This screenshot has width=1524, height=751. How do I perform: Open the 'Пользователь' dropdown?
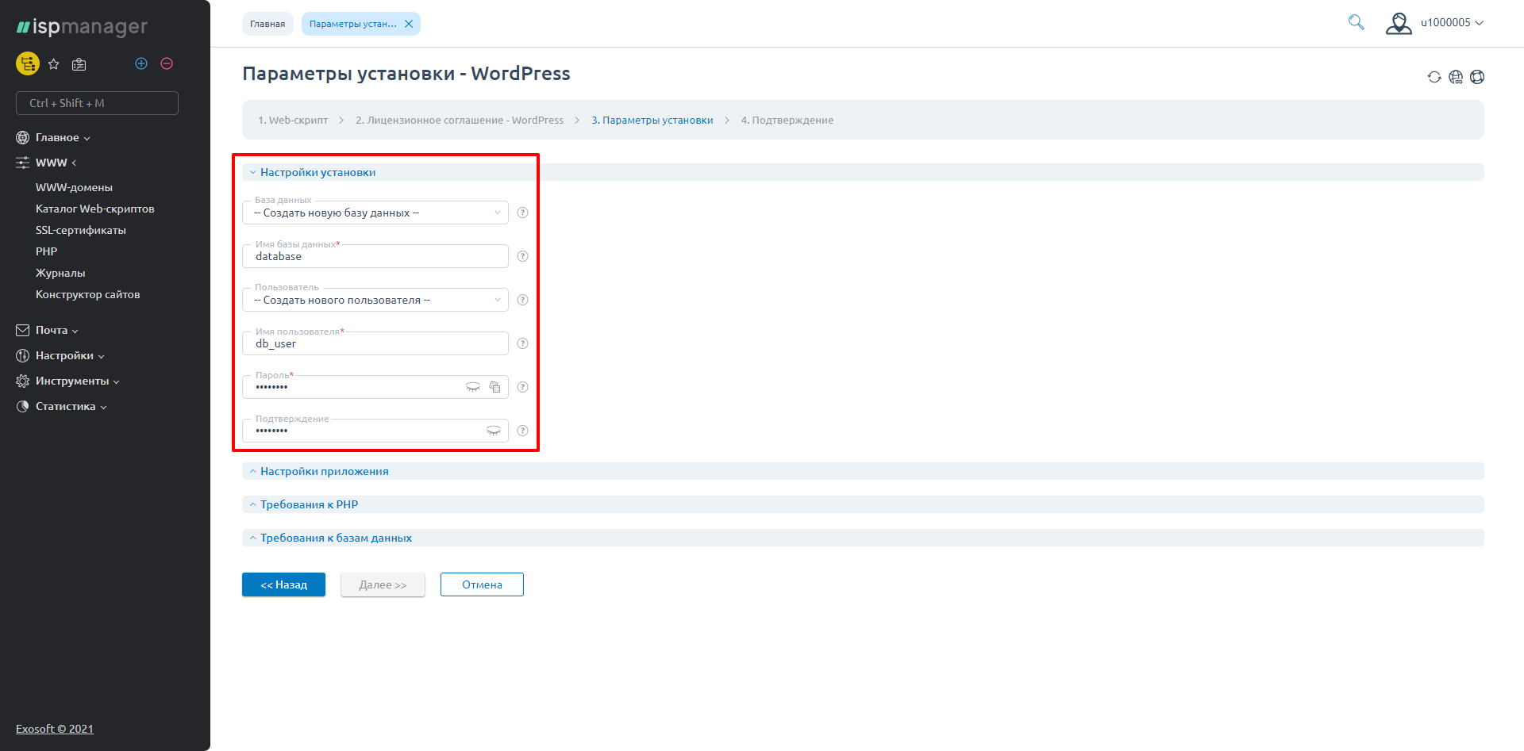click(x=375, y=300)
